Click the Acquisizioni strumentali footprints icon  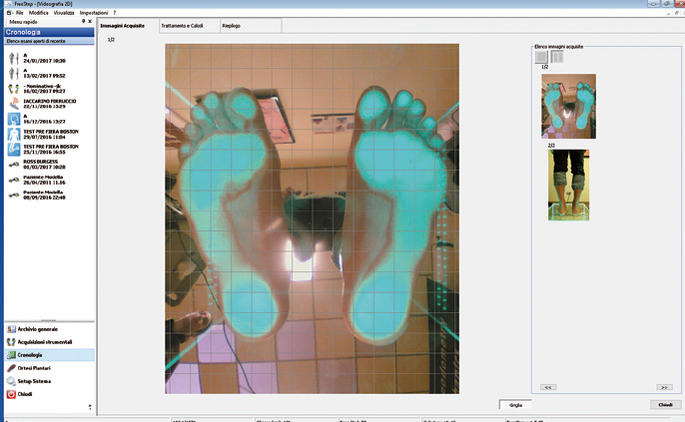[11, 342]
